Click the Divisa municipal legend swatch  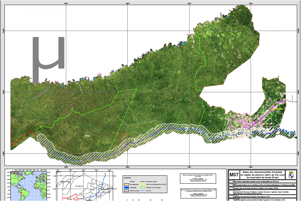point(126,191)
